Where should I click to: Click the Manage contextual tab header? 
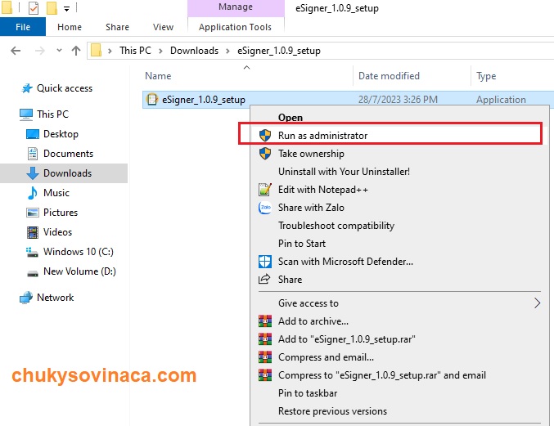(x=236, y=7)
